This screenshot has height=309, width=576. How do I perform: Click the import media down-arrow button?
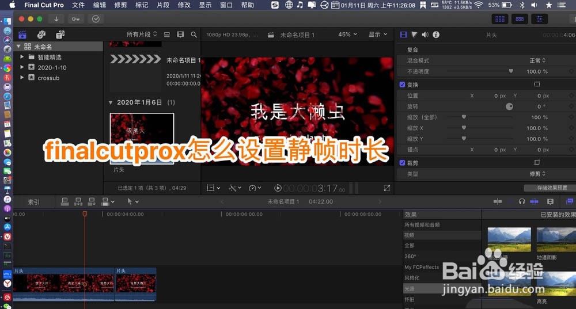(56, 19)
